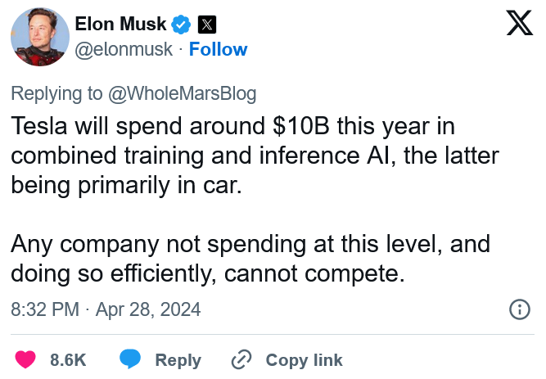Click the black X affiliate badge beside the name

(207, 25)
